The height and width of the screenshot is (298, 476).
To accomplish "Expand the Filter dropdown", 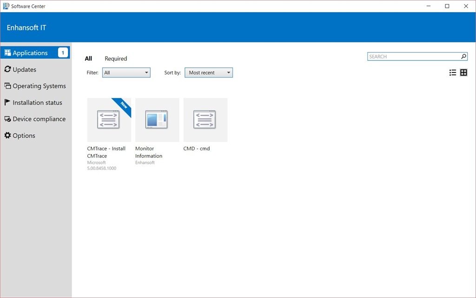I will click(x=126, y=72).
